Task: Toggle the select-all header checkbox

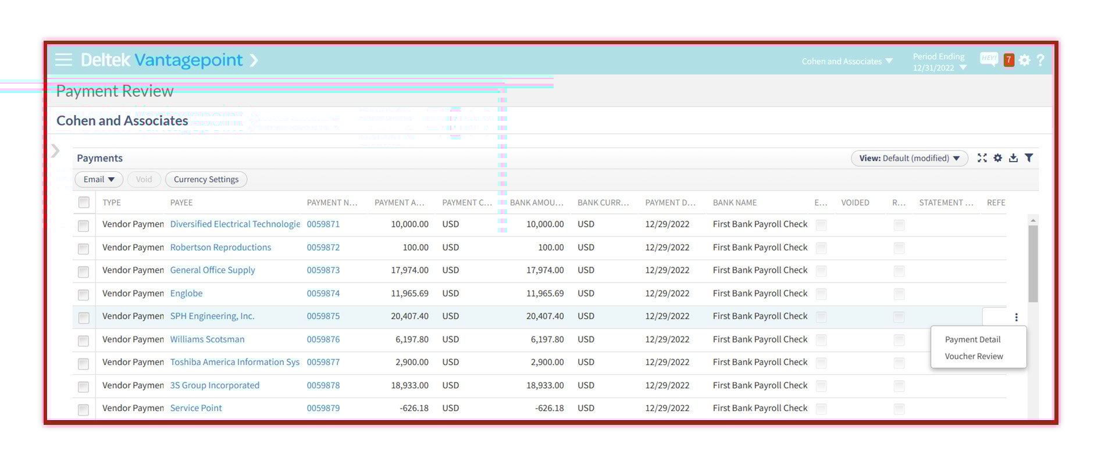Action: tap(84, 202)
